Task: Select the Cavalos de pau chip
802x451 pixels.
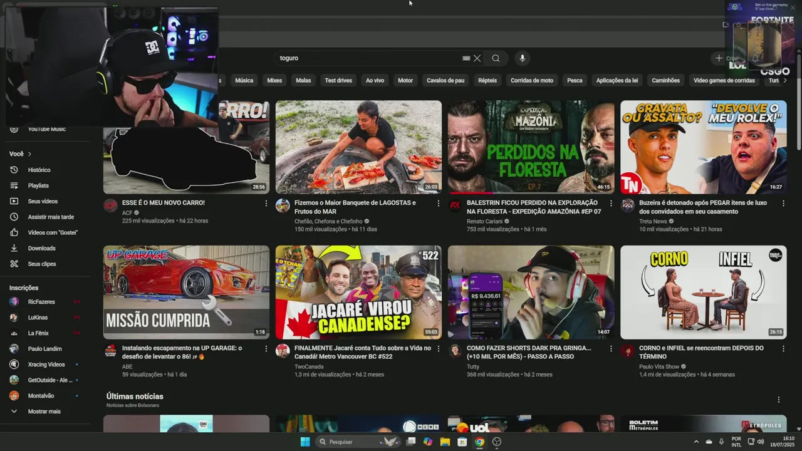Action: tap(445, 80)
